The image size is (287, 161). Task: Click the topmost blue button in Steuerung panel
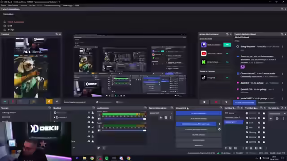click(199, 113)
